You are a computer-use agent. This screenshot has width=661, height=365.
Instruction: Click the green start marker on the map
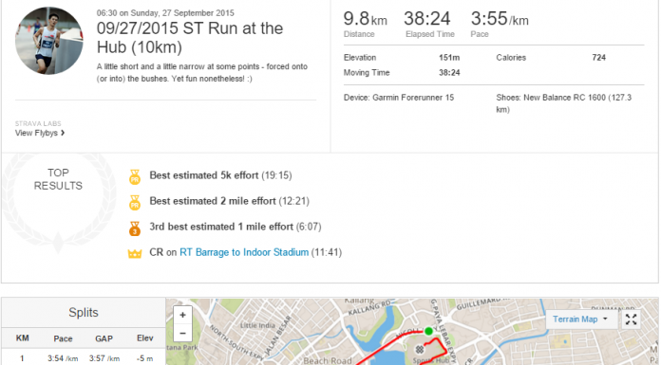(428, 331)
